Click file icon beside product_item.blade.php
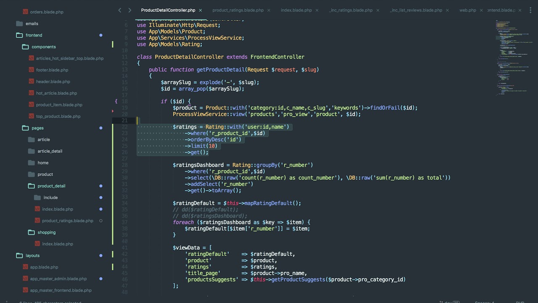The image size is (538, 303). point(32,104)
